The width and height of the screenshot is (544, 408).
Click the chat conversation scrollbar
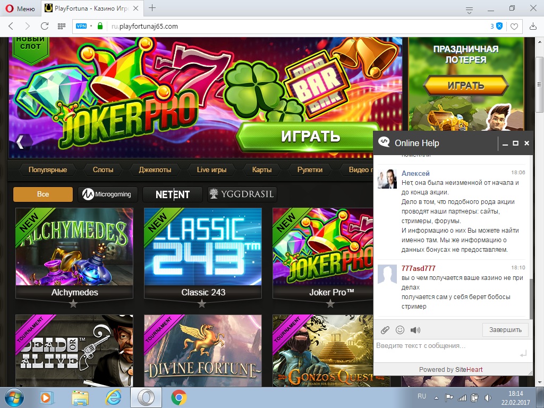[531, 299]
